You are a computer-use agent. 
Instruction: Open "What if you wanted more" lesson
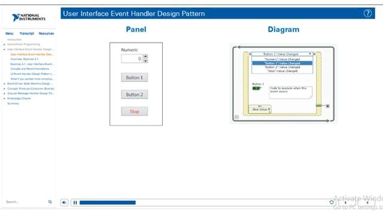pos(32,79)
